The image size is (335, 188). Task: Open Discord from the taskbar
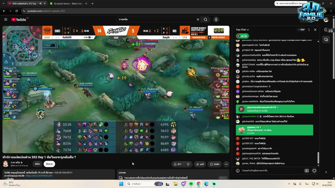coord(183,184)
